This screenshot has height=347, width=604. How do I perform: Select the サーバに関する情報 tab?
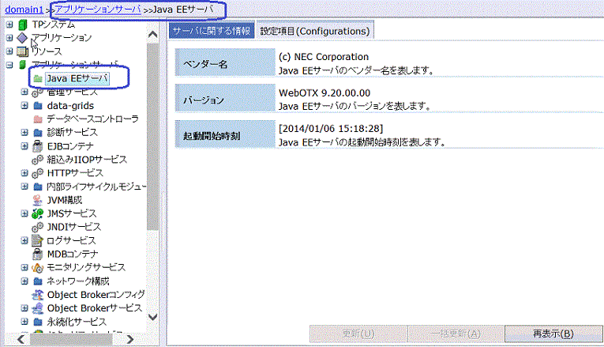click(211, 31)
